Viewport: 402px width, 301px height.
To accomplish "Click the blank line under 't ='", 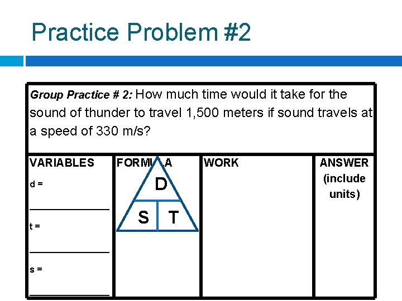I will coord(69,251).
